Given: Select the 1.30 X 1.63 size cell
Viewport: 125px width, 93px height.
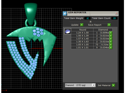Looking at the screenshot, I should 82,42.
